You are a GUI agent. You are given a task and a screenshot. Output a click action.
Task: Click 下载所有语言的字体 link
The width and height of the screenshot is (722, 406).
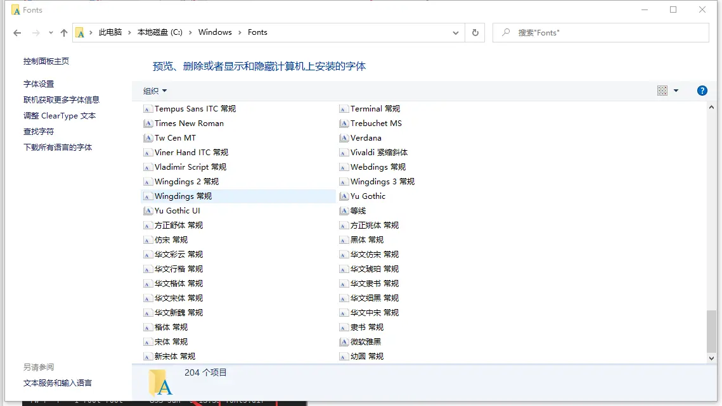(58, 148)
